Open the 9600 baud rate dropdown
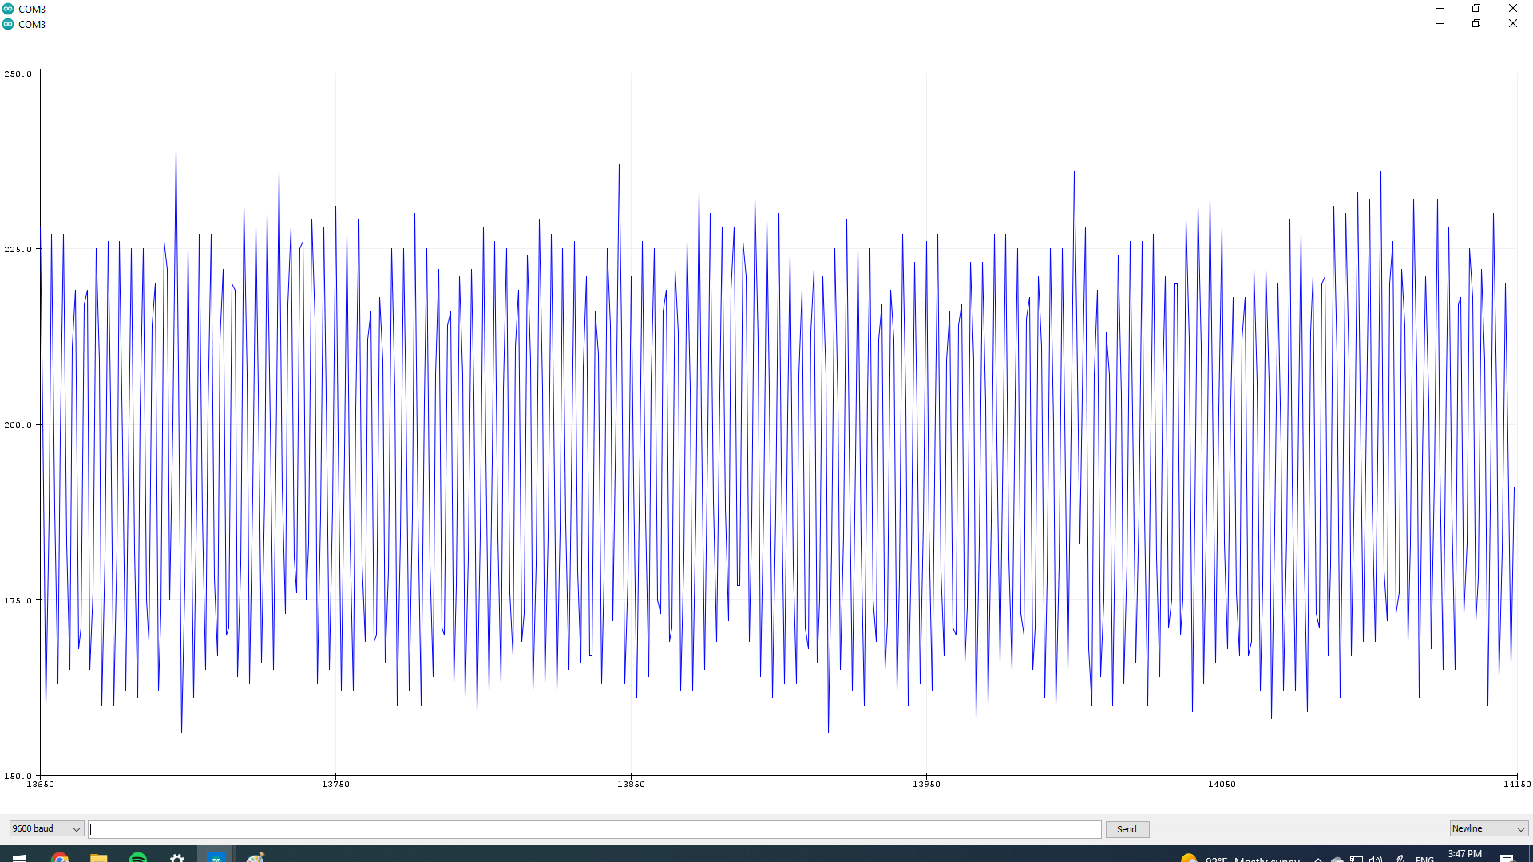This screenshot has height=862, width=1533. (x=46, y=828)
